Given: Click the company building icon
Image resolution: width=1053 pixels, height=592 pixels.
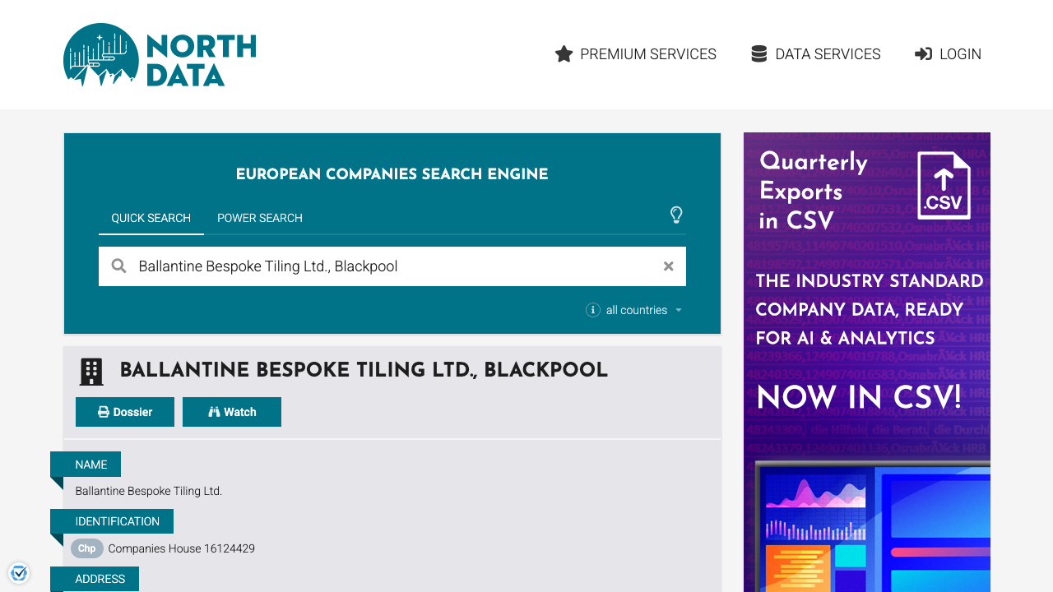Looking at the screenshot, I should click(x=91, y=372).
